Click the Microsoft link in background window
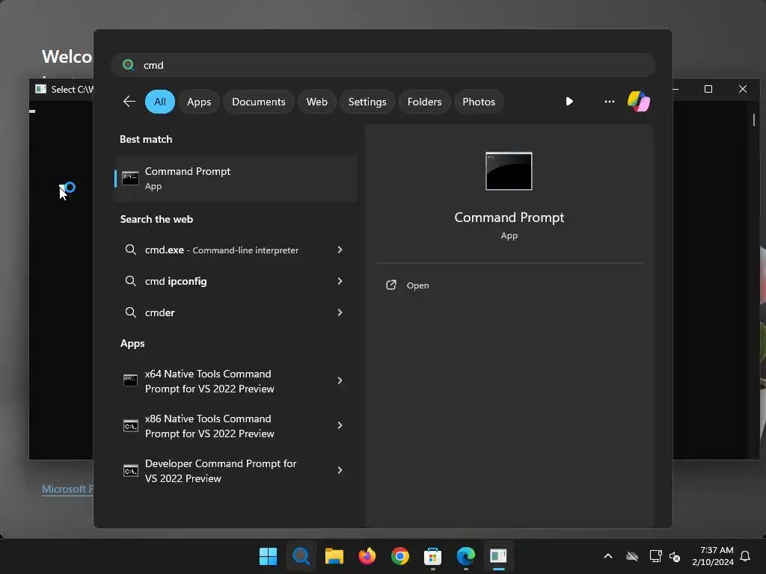 (x=67, y=489)
